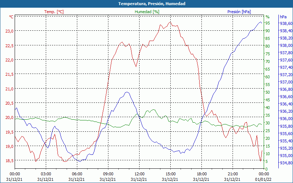The width and height of the screenshot is (293, 183).
Task: Click the 935,00 pressure axis value
Action: (286, 156)
